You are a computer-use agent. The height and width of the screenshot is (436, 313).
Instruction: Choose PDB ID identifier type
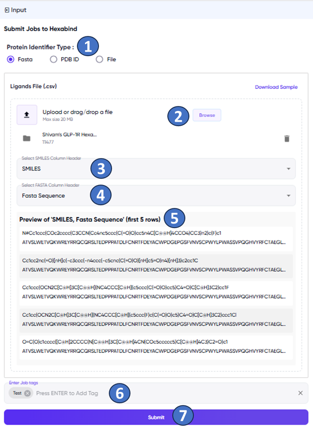coord(54,59)
